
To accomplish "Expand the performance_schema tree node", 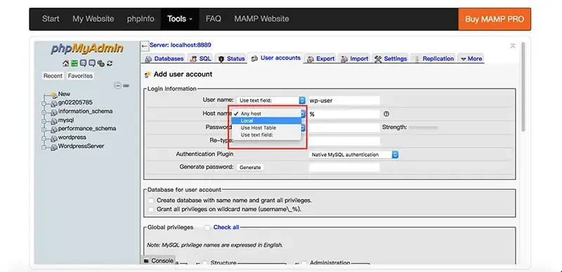I will pyautogui.click(x=44, y=129).
